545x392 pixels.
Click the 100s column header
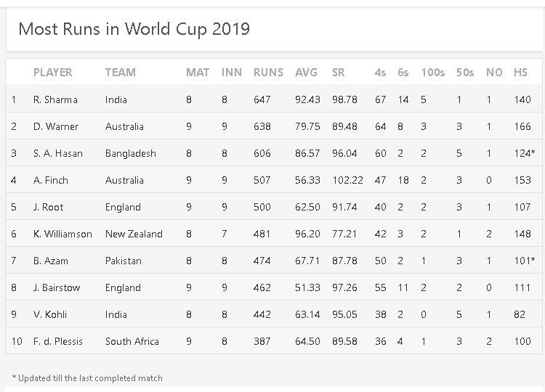[432, 73]
